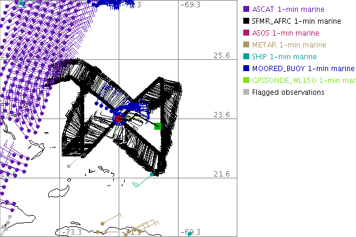The width and height of the screenshot is (356, 237).
Task: Click the blue MOORED_BUOY legend swatch
Action: (246, 69)
